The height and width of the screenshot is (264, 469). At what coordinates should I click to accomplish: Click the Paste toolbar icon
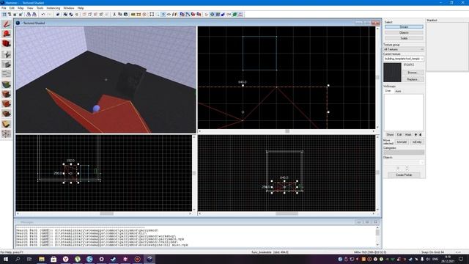coord(125,15)
